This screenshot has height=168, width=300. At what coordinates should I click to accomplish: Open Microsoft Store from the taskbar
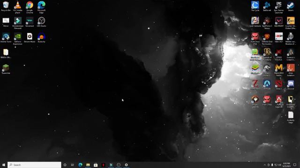click(96, 165)
